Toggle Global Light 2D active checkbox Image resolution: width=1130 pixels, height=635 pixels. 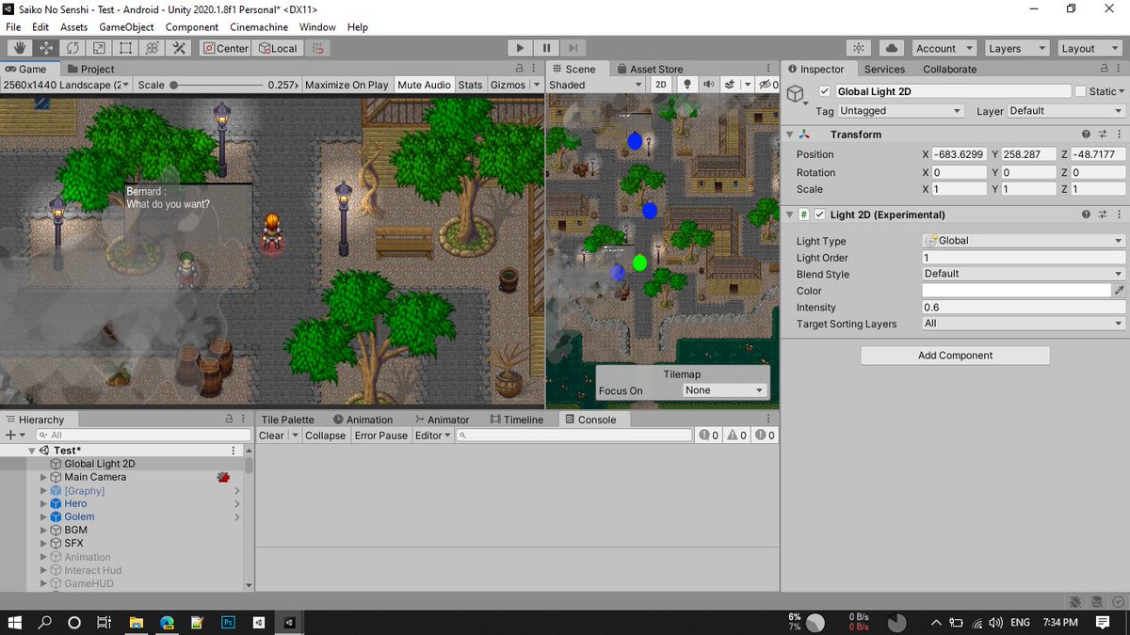(x=825, y=91)
